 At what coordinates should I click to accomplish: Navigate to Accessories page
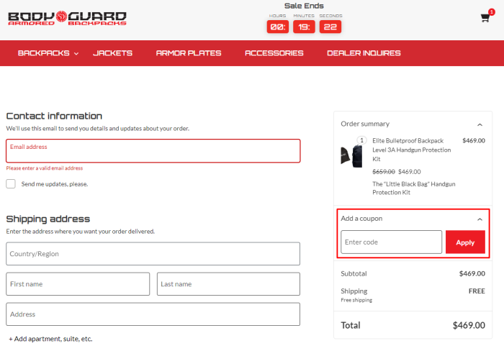[x=274, y=53]
